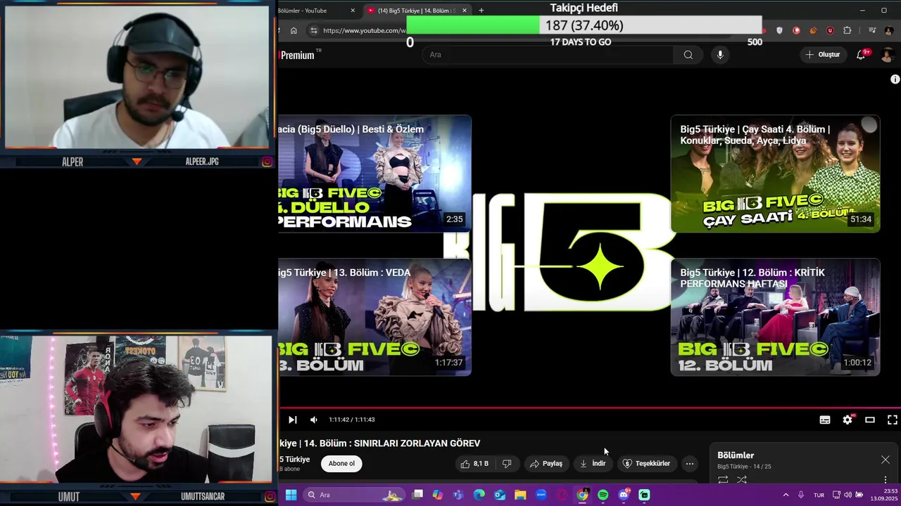
Task: Open Task View in the taskbar
Action: [417, 495]
